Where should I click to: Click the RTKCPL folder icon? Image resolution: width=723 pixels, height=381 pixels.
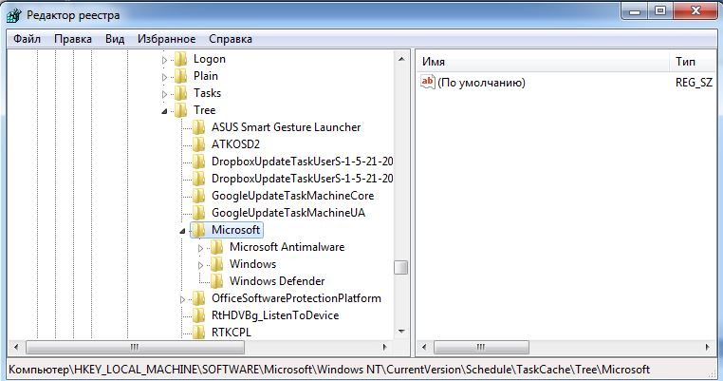click(198, 333)
